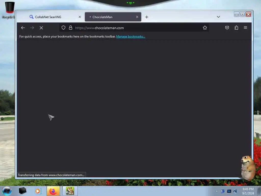Stop loading the page with X button
The width and height of the screenshot is (261, 196).
click(41, 28)
